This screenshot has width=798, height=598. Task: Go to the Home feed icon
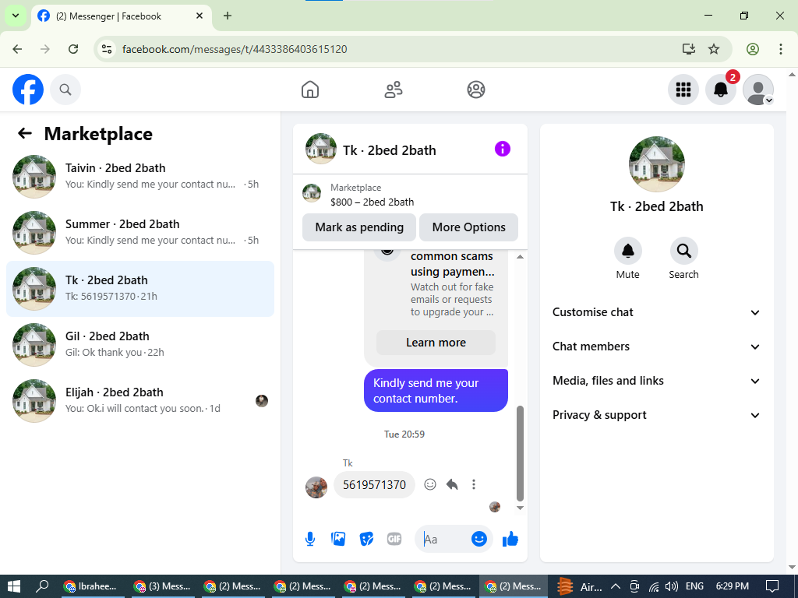pyautogui.click(x=310, y=90)
